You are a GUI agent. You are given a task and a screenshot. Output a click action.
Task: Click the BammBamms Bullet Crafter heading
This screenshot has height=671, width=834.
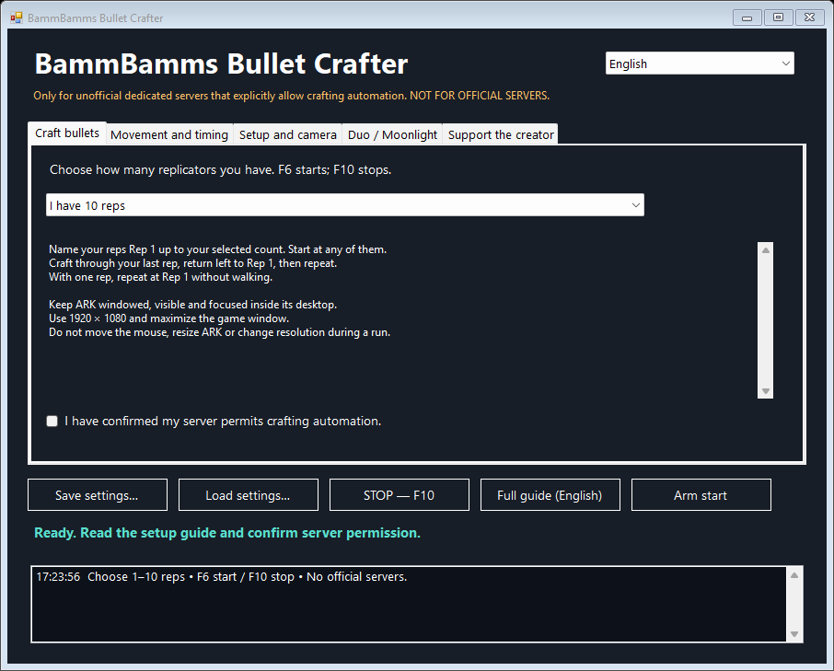click(x=221, y=64)
